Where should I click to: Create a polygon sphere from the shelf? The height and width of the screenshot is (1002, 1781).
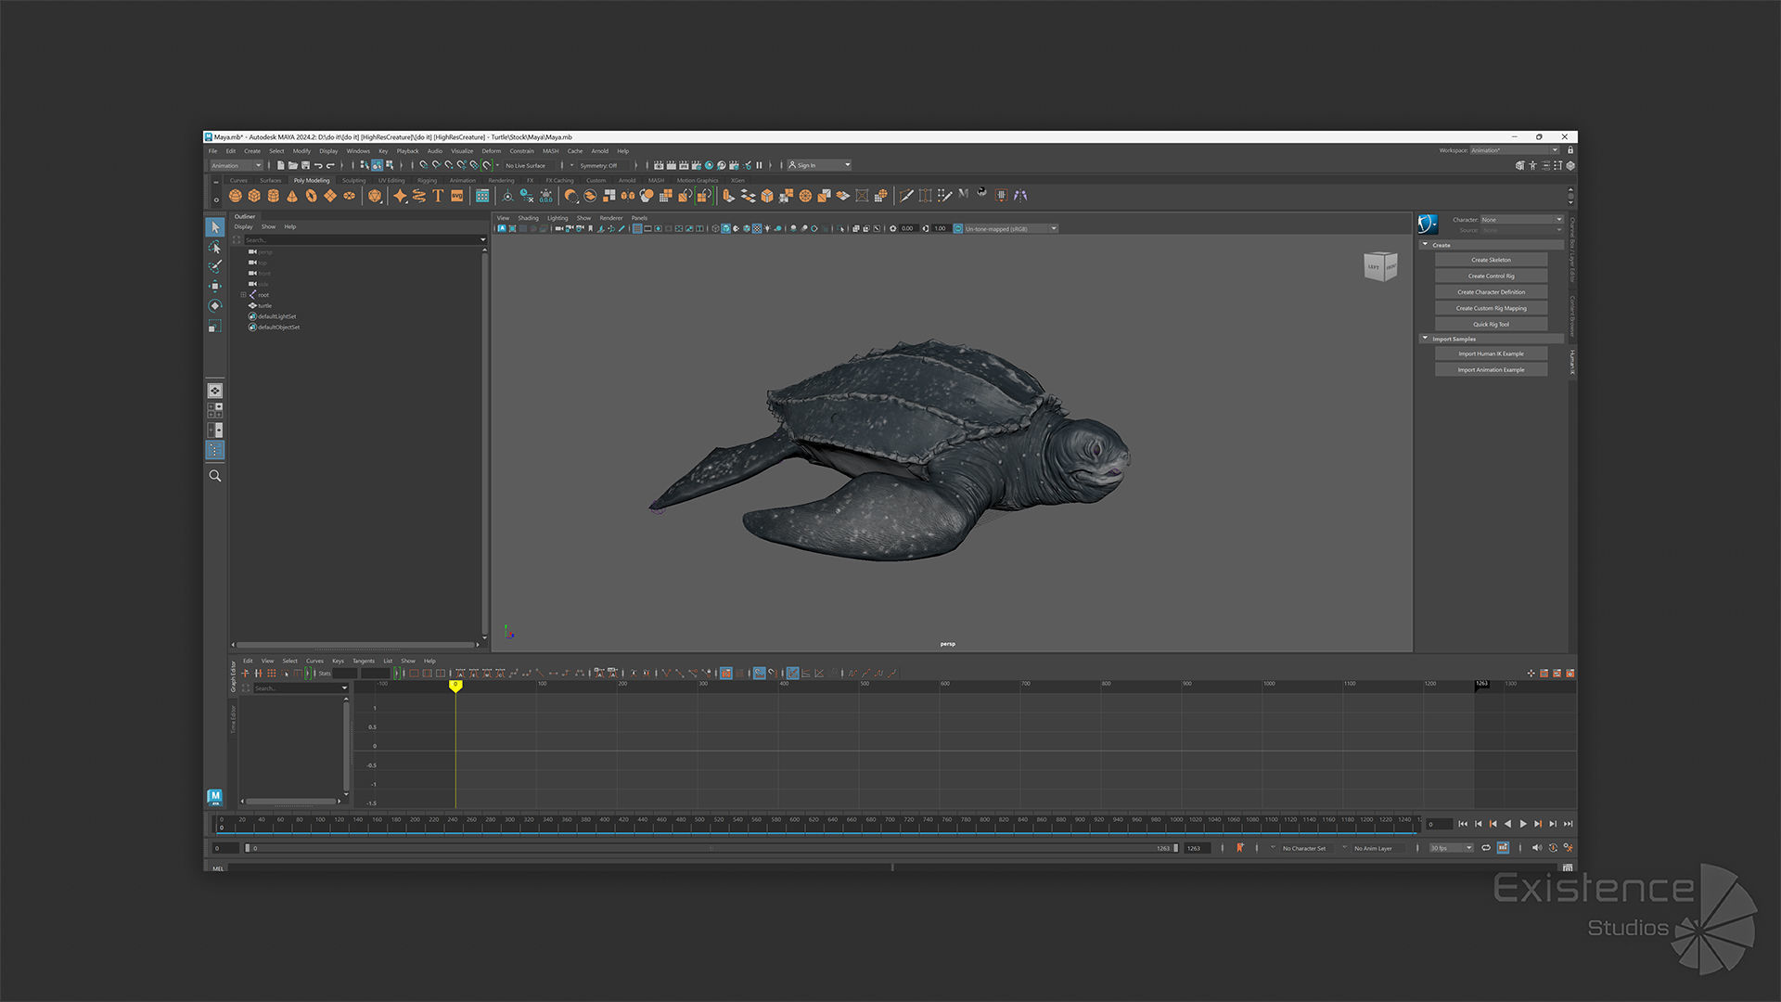(x=236, y=196)
